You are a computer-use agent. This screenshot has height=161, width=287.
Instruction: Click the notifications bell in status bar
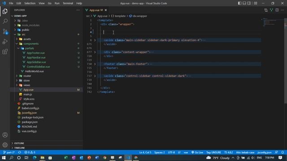tap(283, 152)
